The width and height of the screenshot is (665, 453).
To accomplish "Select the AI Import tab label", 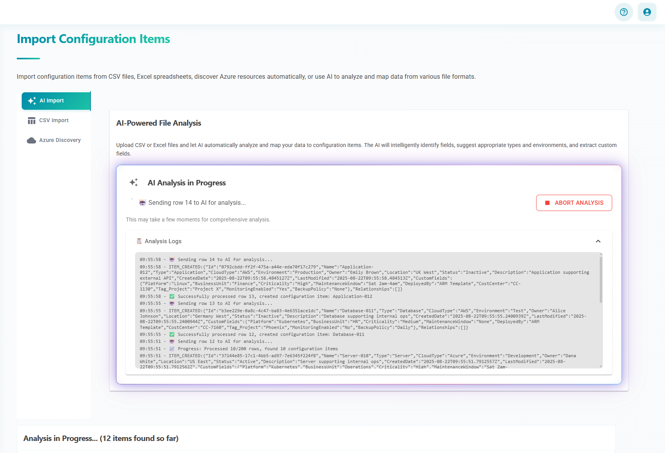I will (52, 101).
